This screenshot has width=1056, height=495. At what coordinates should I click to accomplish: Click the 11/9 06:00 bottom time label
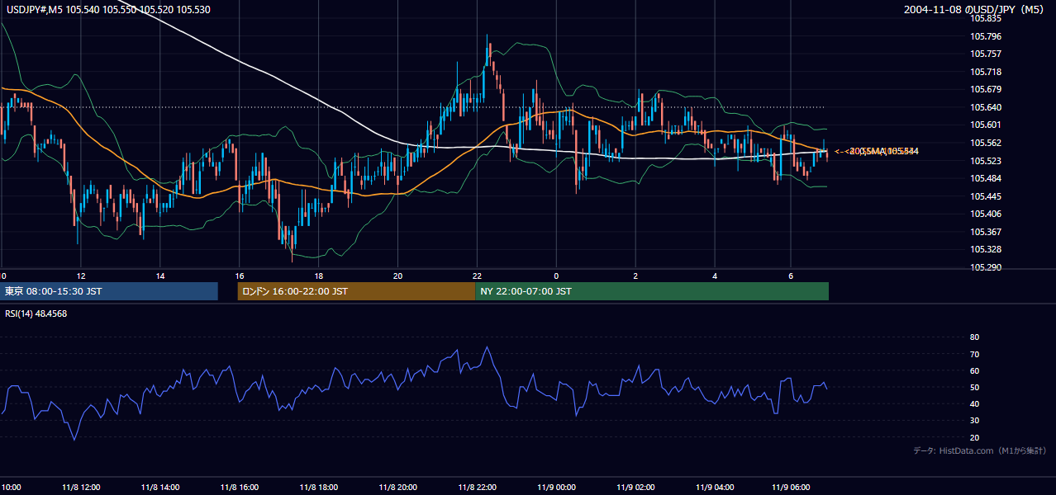point(791,488)
